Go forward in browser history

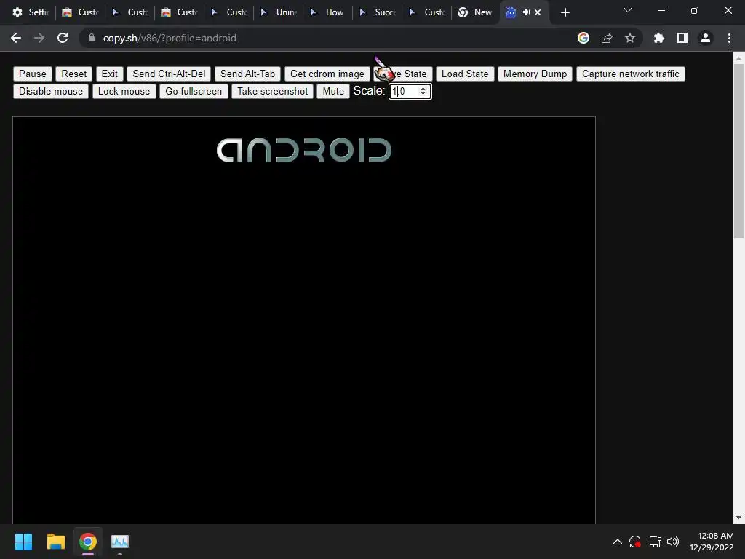(39, 38)
